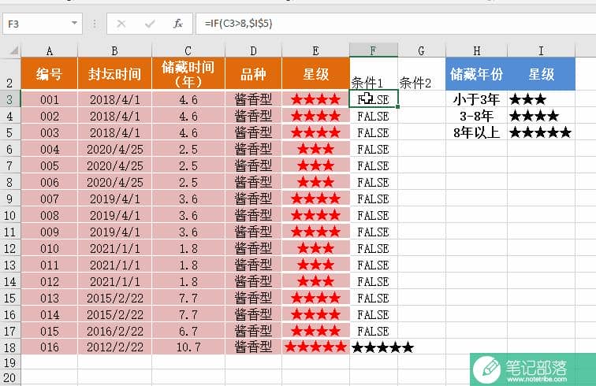Click the blue 储藏年份 header cell
This screenshot has width=596, height=386.
tap(476, 74)
